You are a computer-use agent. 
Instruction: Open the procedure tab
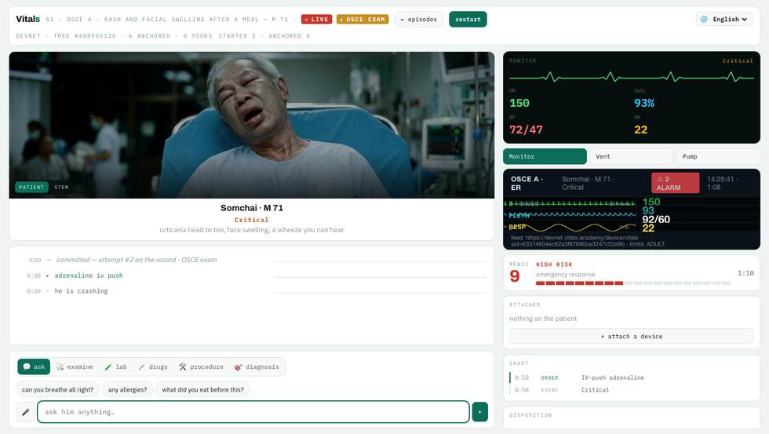pos(201,367)
